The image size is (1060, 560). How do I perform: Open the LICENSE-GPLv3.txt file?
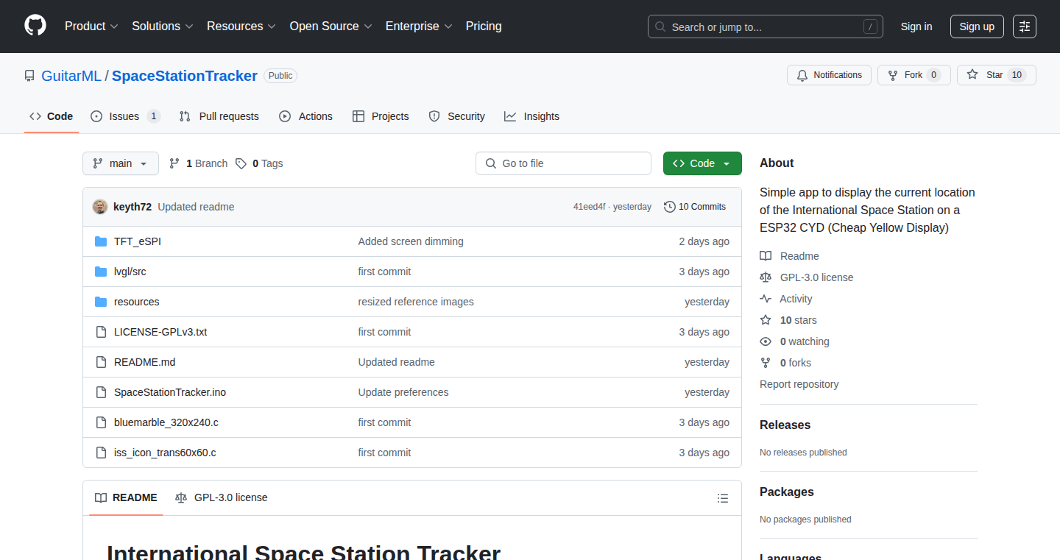160,332
